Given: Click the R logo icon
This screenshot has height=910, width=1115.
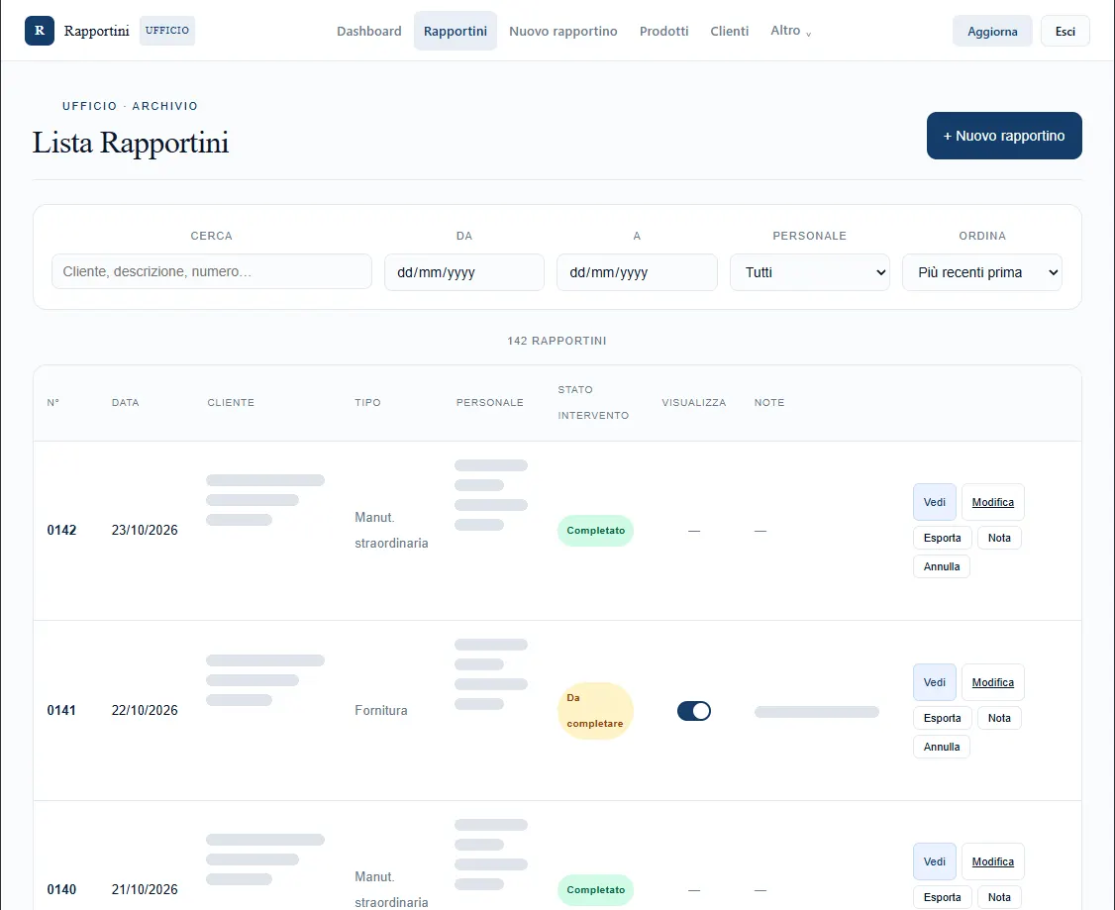Looking at the screenshot, I should click(39, 31).
